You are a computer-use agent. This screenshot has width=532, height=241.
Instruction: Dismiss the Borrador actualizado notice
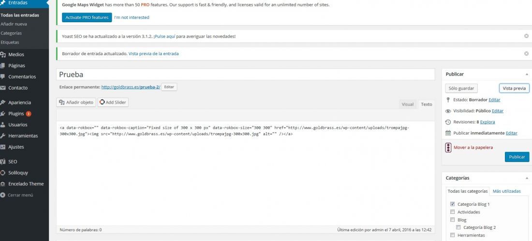[x=526, y=54]
